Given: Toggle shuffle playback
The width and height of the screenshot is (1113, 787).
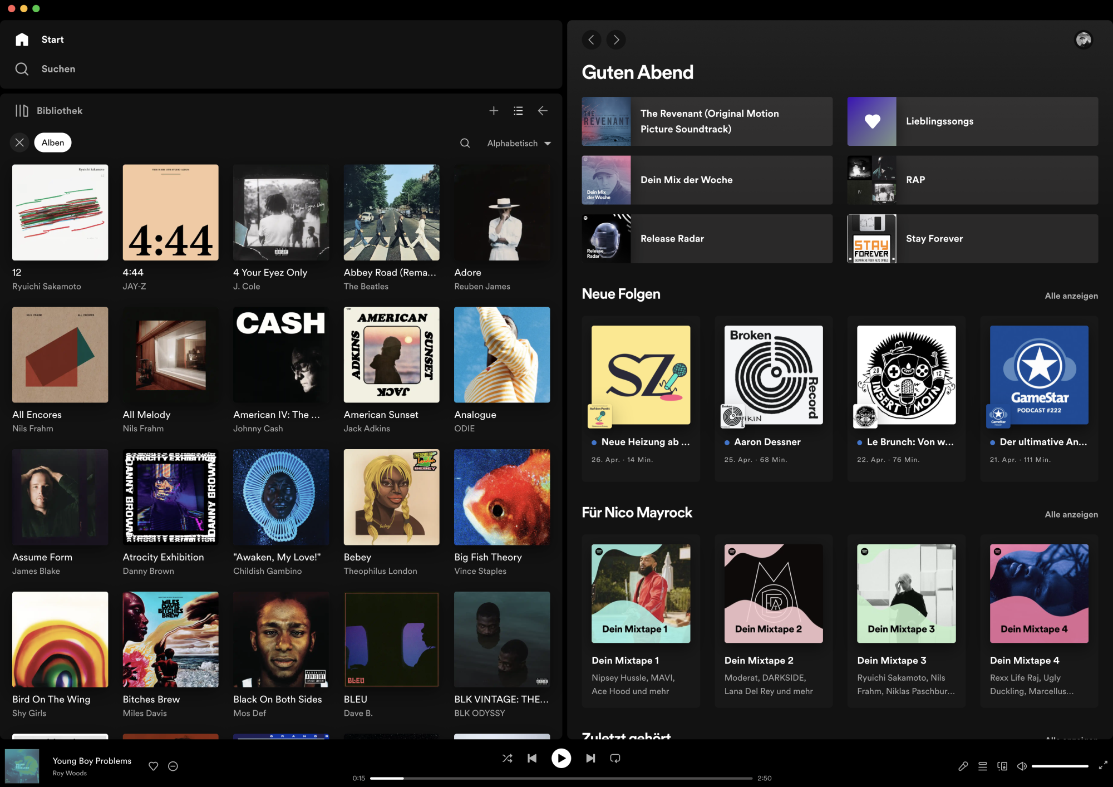Looking at the screenshot, I should pyautogui.click(x=507, y=758).
